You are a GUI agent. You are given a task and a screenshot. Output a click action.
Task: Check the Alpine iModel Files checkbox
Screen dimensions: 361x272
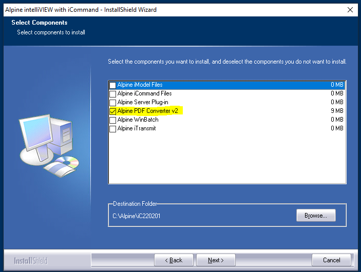point(112,85)
